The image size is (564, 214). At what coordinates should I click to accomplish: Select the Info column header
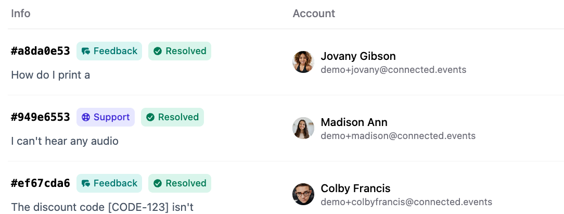21,14
